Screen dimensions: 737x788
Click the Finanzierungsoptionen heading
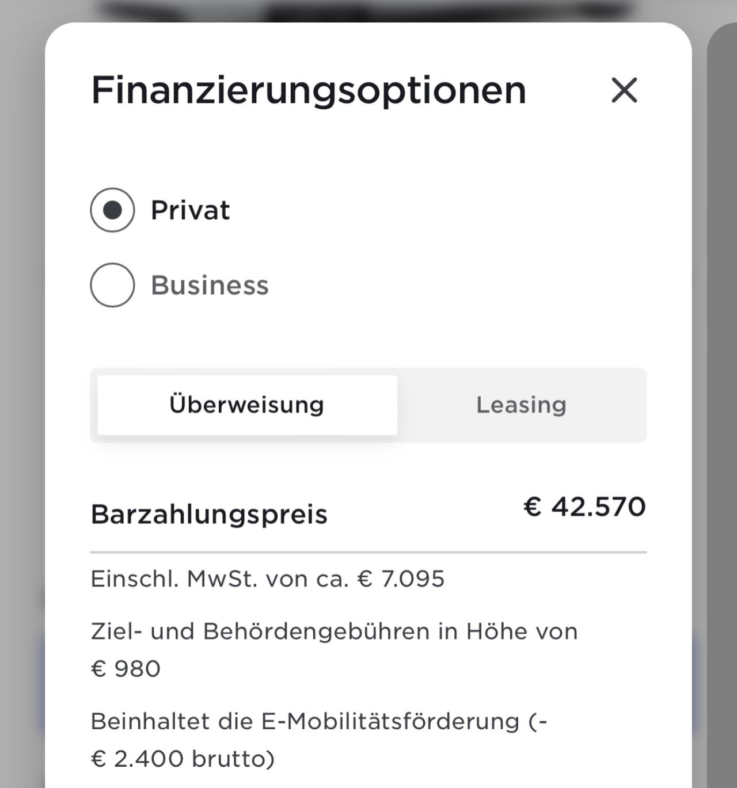point(309,91)
